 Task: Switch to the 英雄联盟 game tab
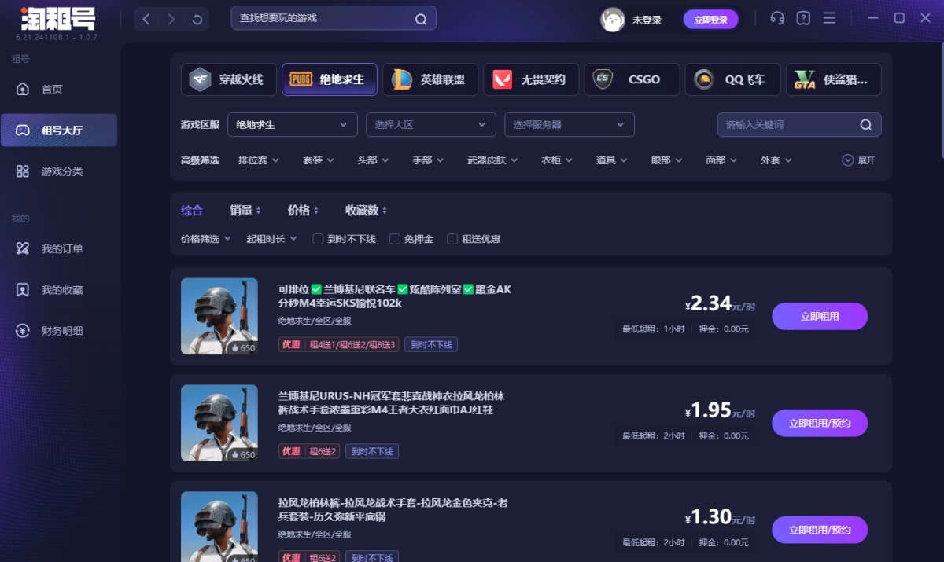[x=430, y=79]
